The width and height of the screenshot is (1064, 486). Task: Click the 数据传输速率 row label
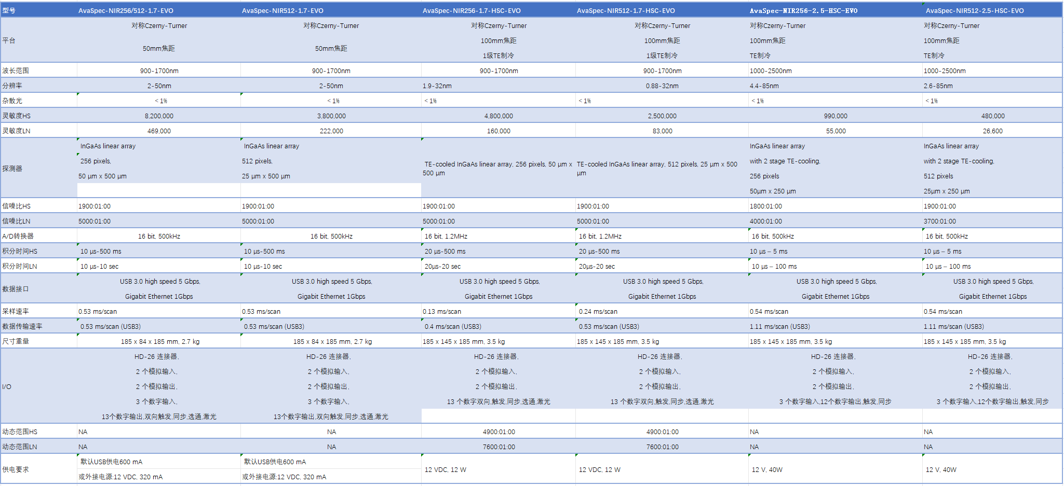(x=39, y=326)
